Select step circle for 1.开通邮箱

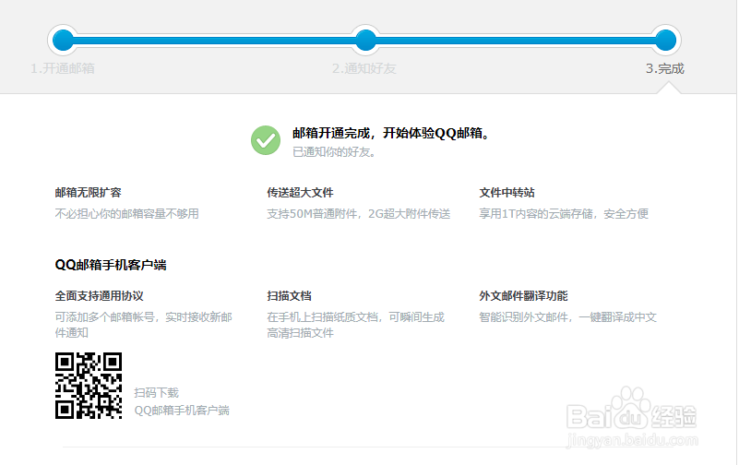63,40
